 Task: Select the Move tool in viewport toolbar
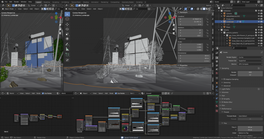click(x=67, y=24)
